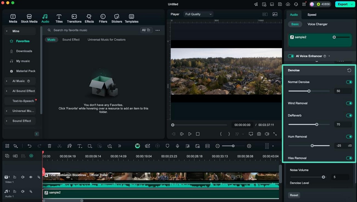Toggle the Hiss Removal switch
Screen dimensions: 357x202
(x=349, y=158)
